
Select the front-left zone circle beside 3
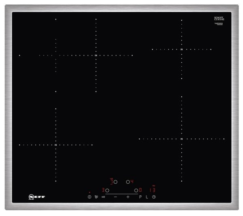(107, 191)
